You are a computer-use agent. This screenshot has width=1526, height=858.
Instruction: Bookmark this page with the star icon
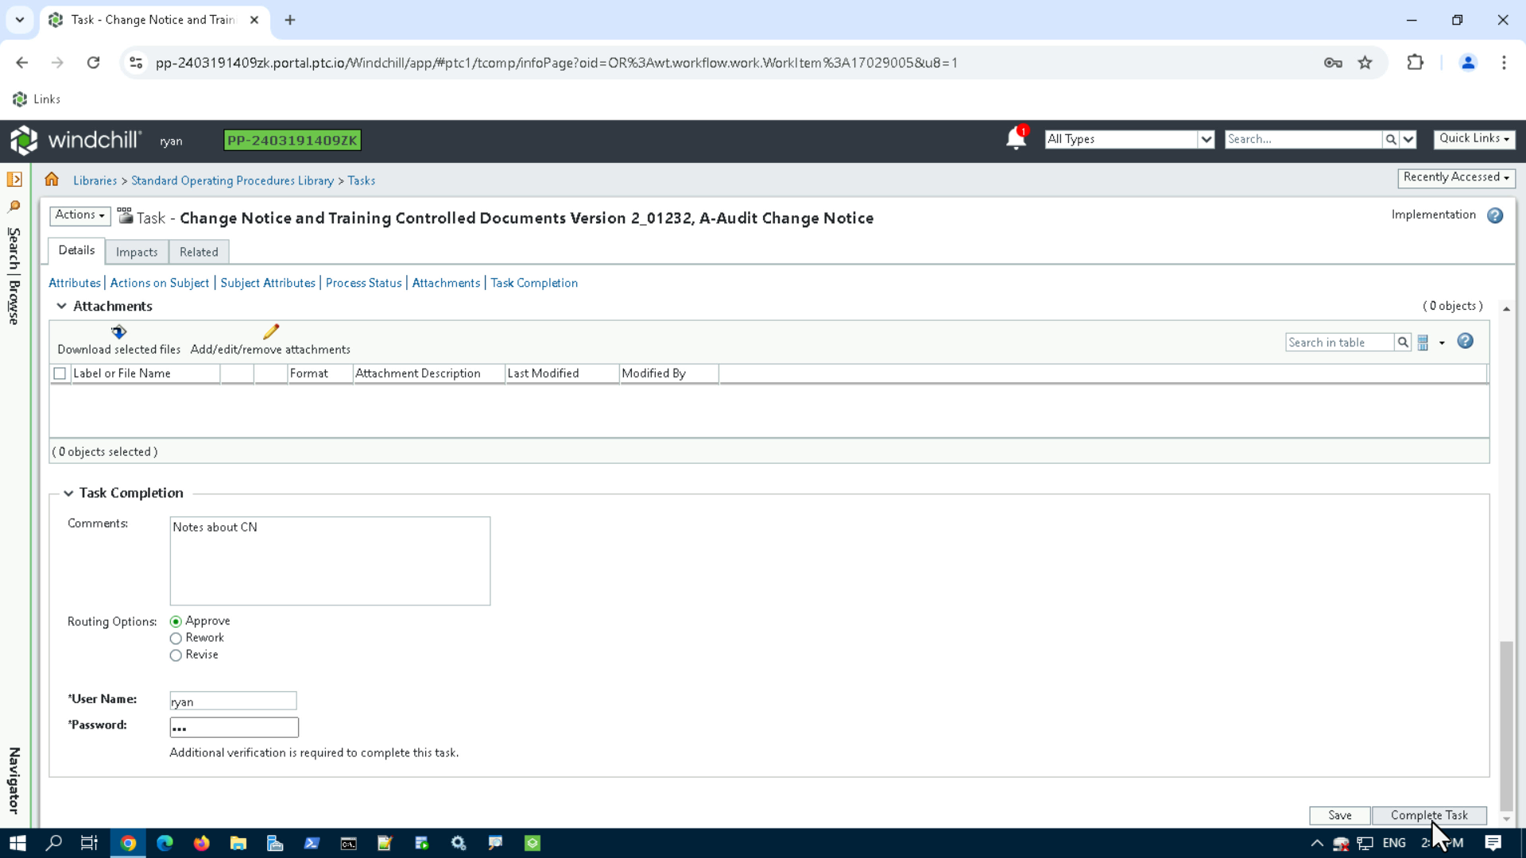tap(1365, 63)
